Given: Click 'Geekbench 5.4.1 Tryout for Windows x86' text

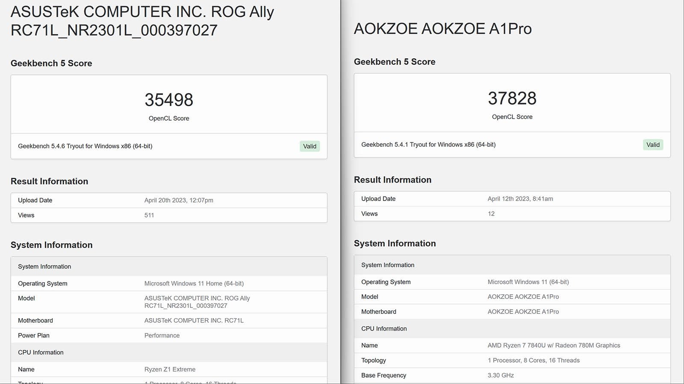Looking at the screenshot, I should (x=428, y=145).
